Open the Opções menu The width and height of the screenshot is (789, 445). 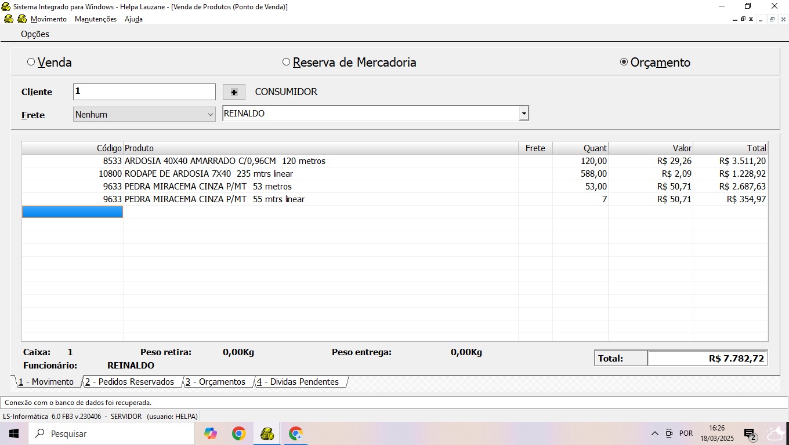click(x=35, y=34)
